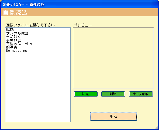Select 一品献立 in the file list
Image resolution: width=159 pixels, height=130 pixels.
13,37
